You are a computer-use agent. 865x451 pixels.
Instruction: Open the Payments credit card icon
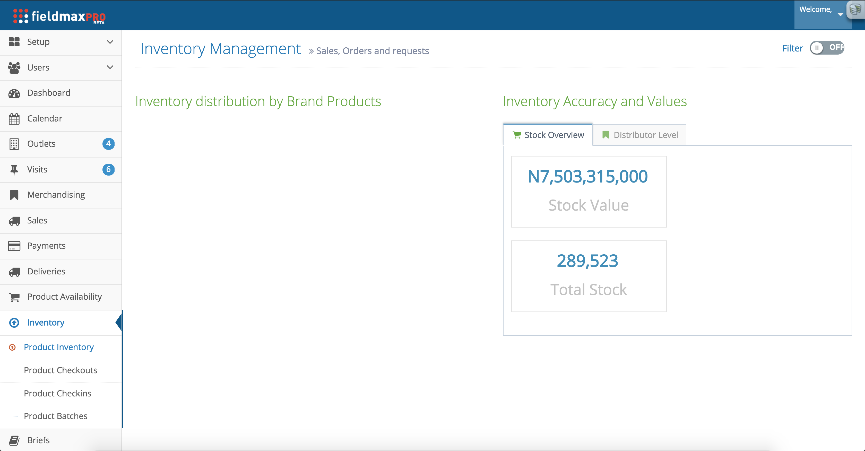click(x=14, y=246)
